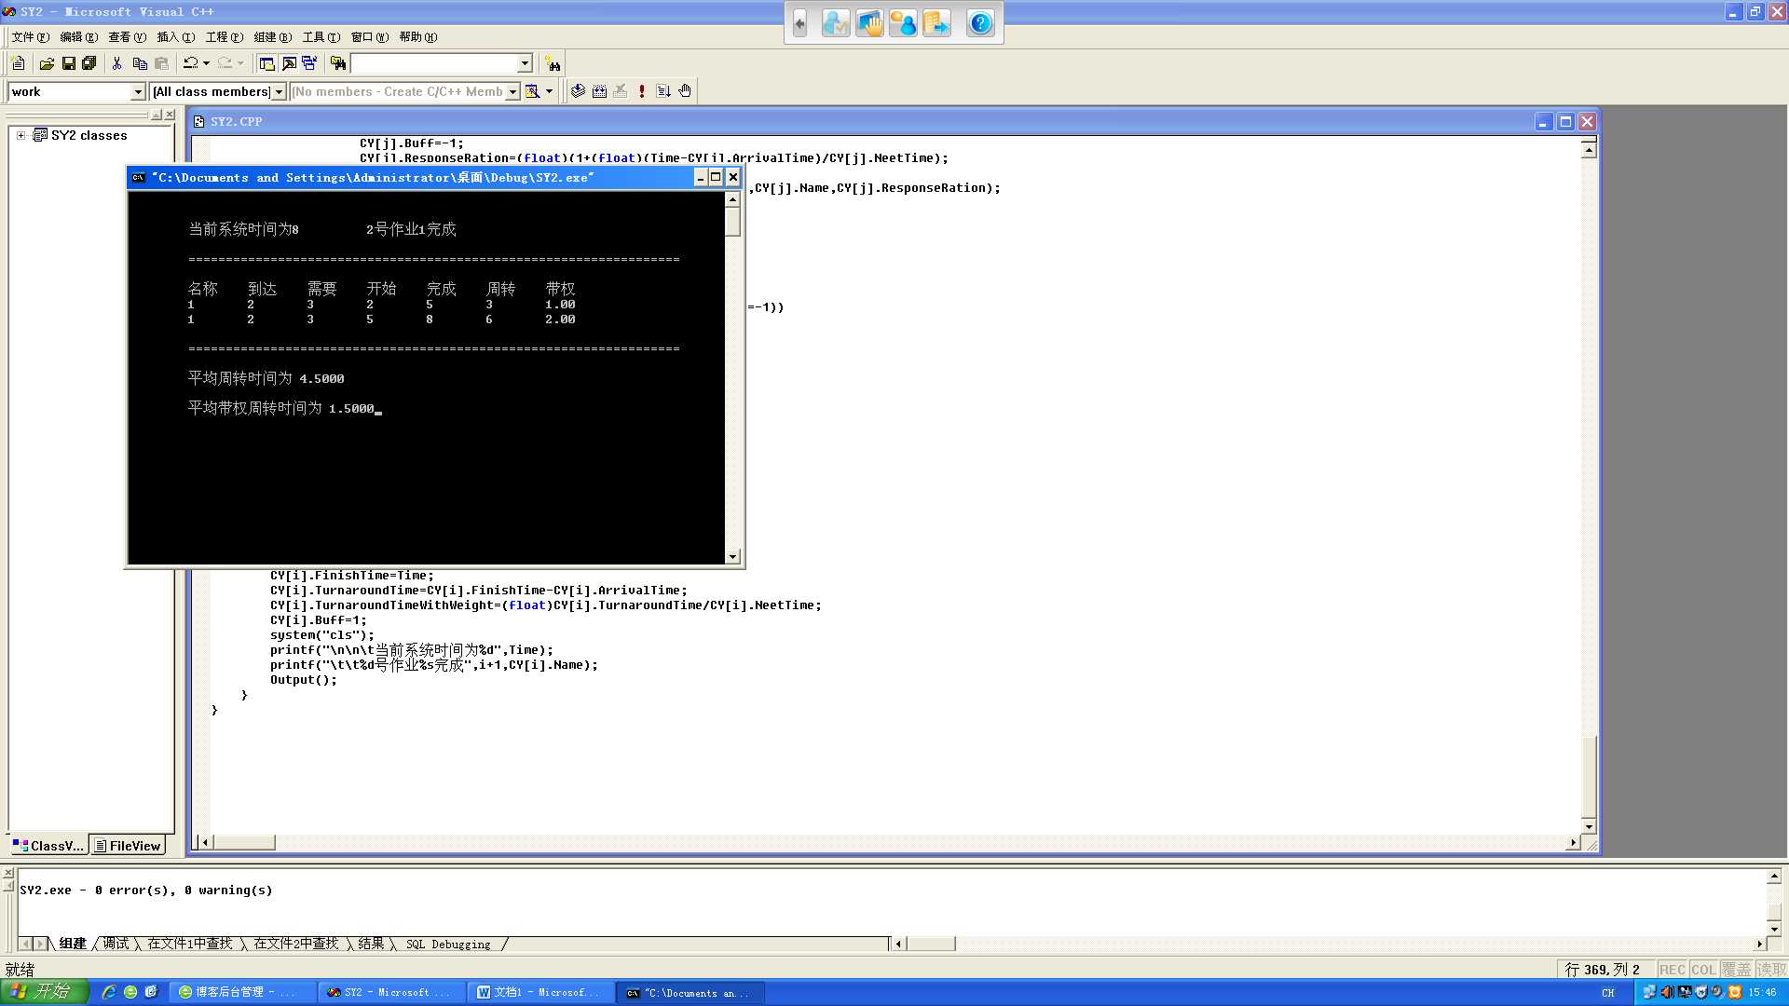Image resolution: width=1789 pixels, height=1006 pixels.
Task: Select the 调试 output tab
Action: tap(116, 944)
